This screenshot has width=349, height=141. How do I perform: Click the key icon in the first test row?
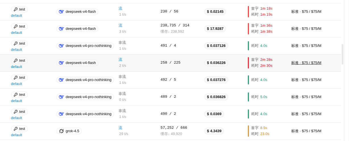16,9
